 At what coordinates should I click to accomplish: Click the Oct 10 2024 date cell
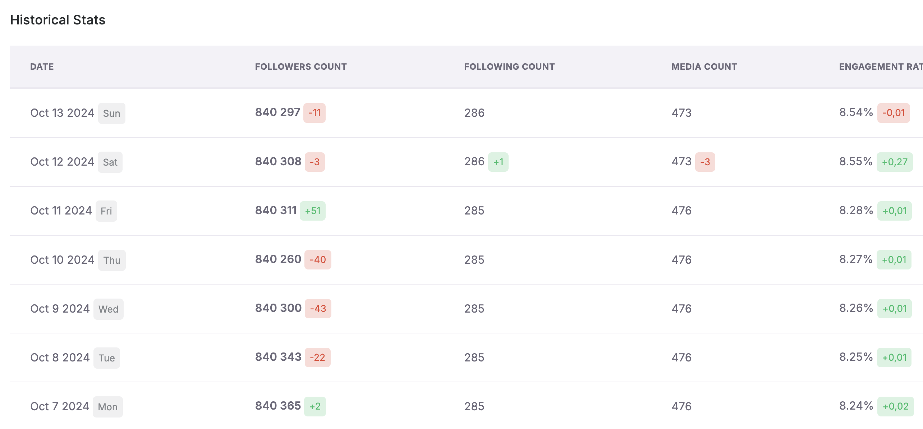coord(62,260)
